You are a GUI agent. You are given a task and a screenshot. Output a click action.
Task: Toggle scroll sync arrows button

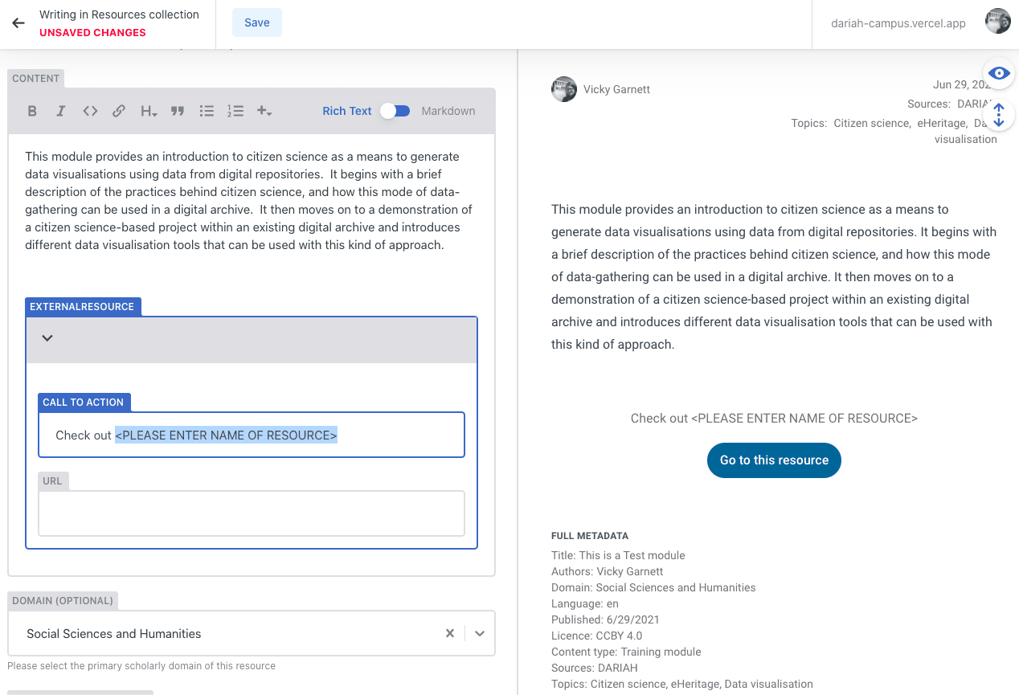tap(998, 115)
